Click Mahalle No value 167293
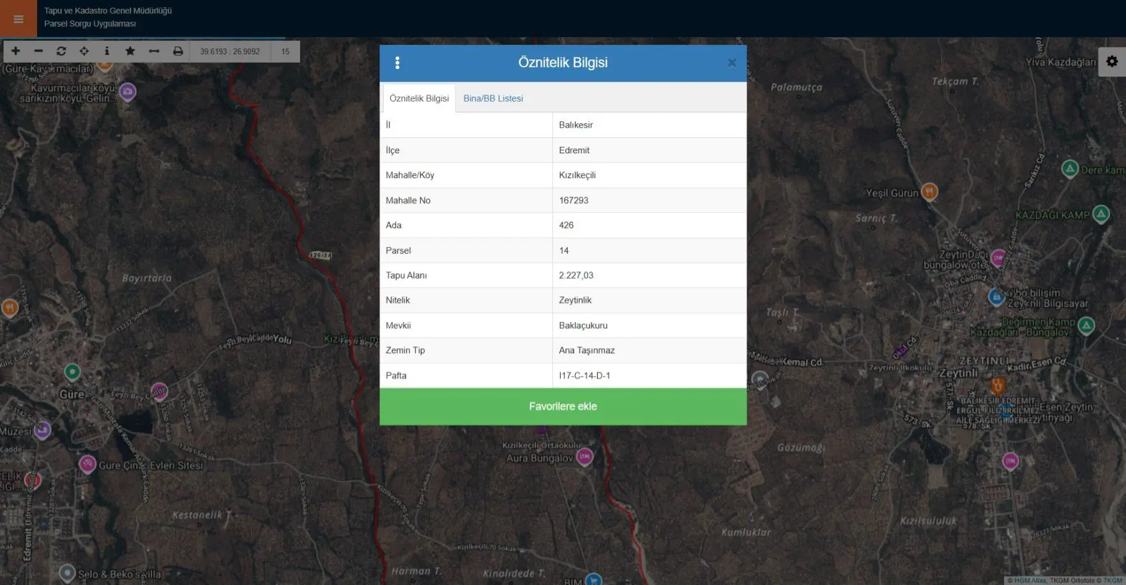 click(650, 201)
